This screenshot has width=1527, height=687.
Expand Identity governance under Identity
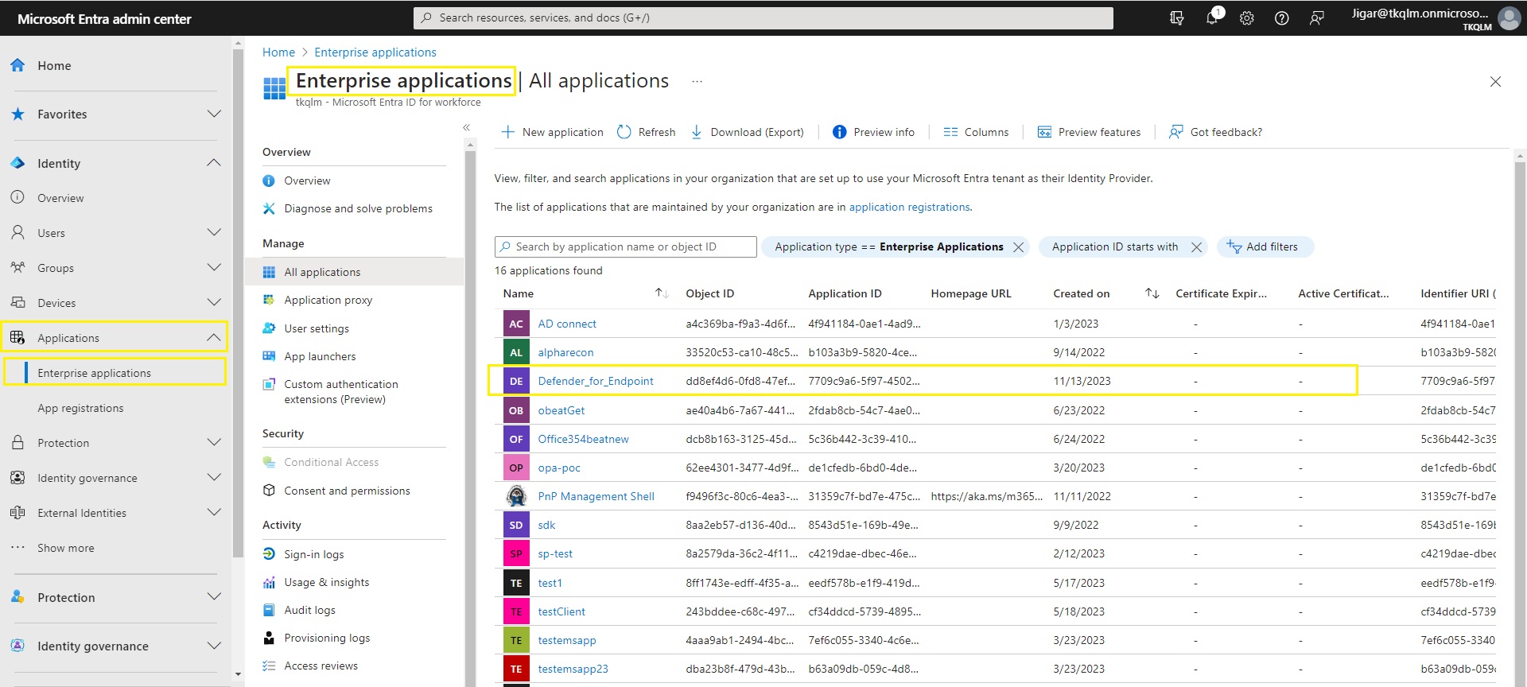tap(214, 477)
